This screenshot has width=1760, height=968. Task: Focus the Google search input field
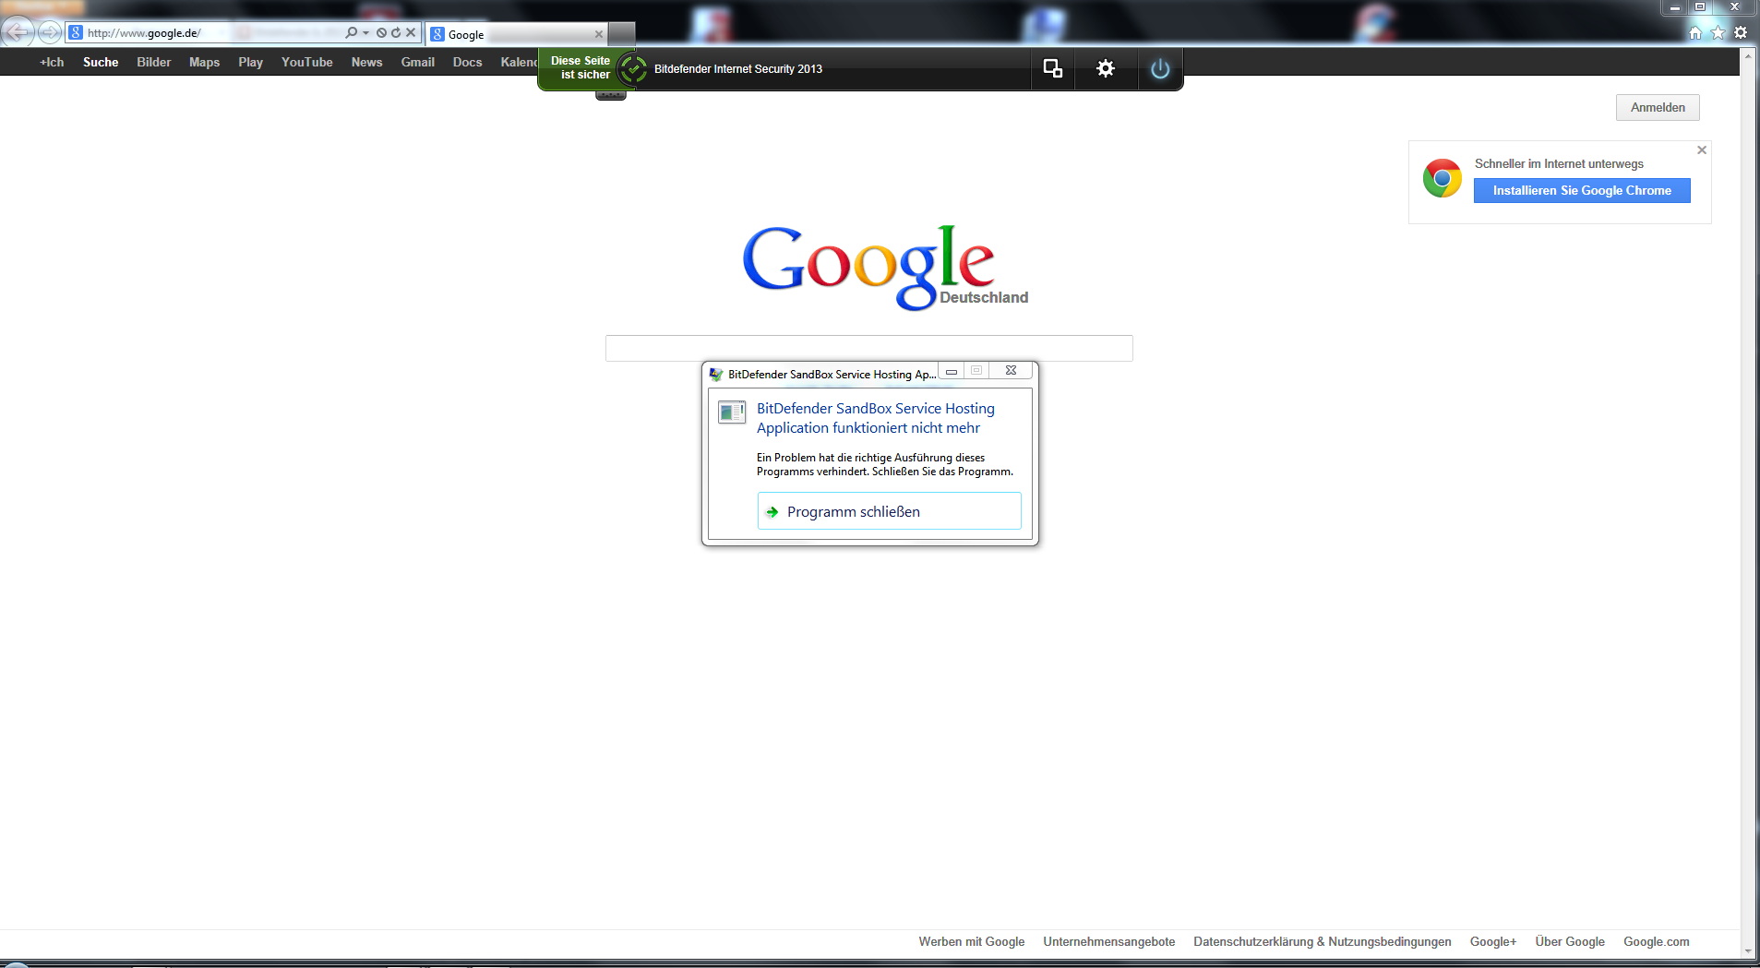click(868, 348)
